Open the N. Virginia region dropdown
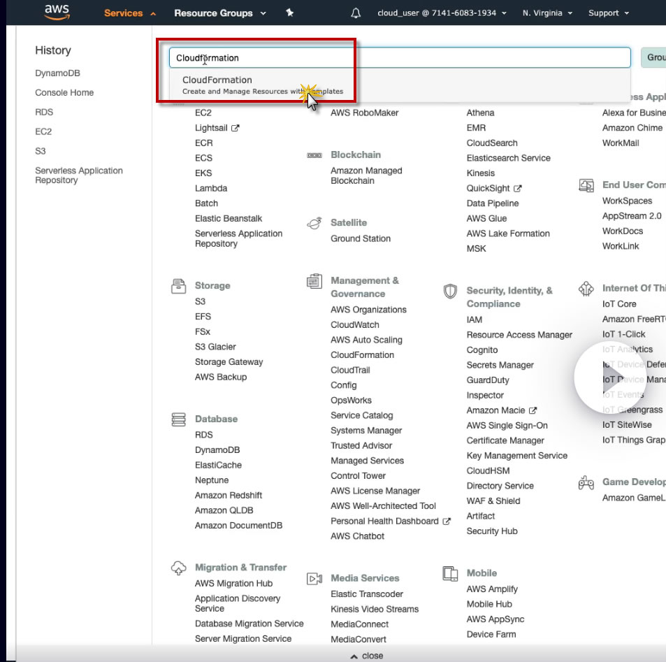Image resolution: width=666 pixels, height=662 pixels. [x=547, y=13]
